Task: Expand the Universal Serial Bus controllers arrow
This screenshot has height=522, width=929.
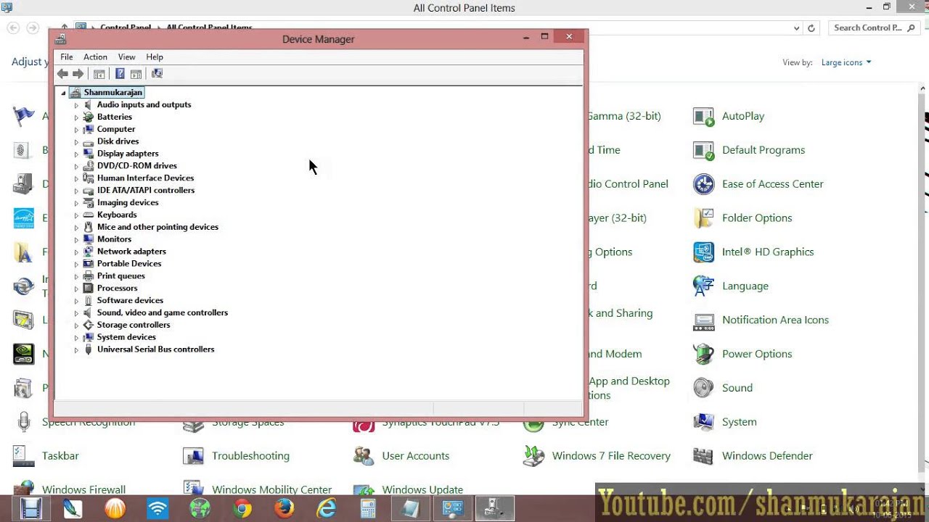Action: tap(76, 350)
